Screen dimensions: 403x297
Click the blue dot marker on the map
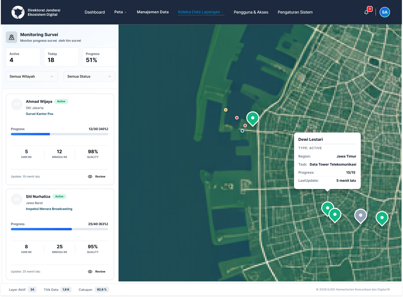(242, 131)
